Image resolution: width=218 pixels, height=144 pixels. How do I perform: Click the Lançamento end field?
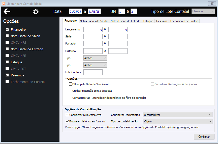click(x=118, y=29)
